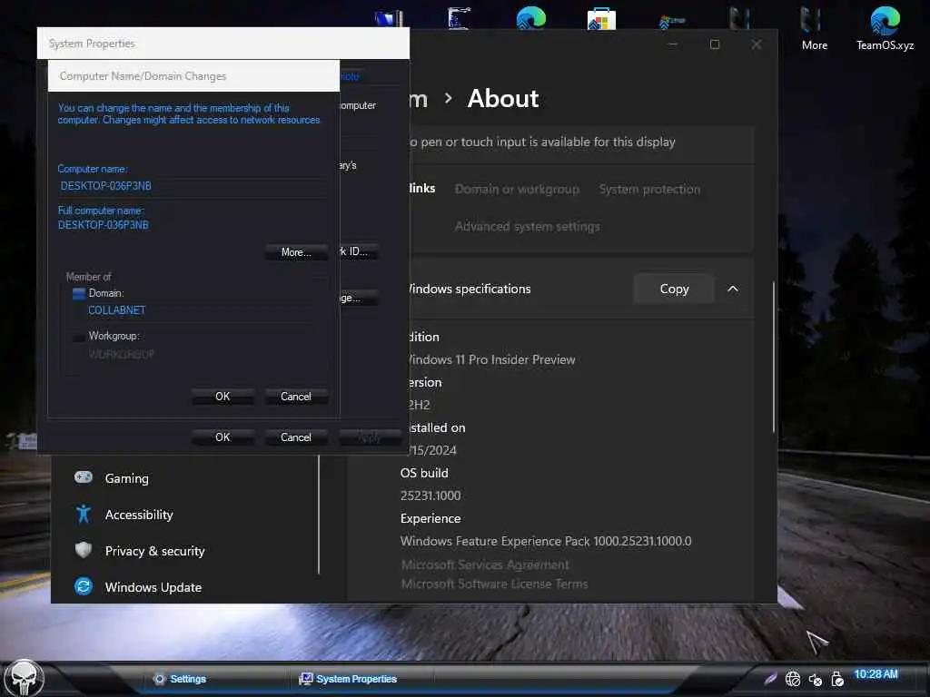Select the Domain radio button
The width and height of the screenshot is (930, 697).
(x=78, y=293)
